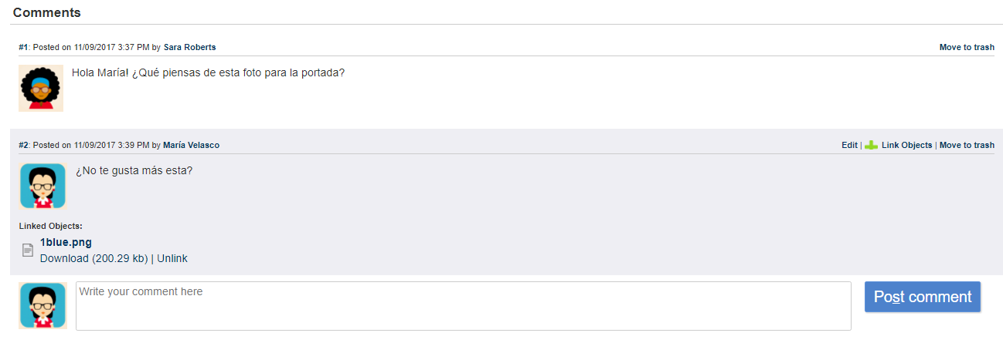Open the 1blue.png linked file

tap(66, 242)
